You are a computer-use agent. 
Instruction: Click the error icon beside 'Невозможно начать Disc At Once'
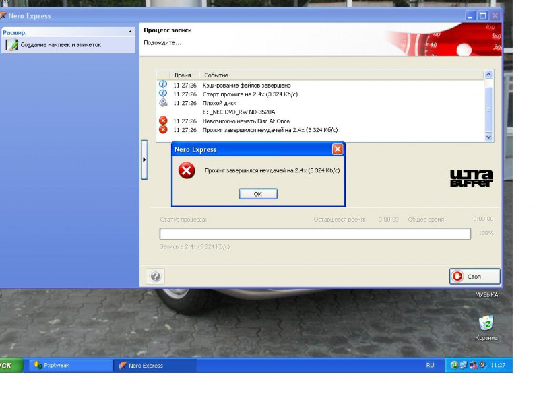163,121
